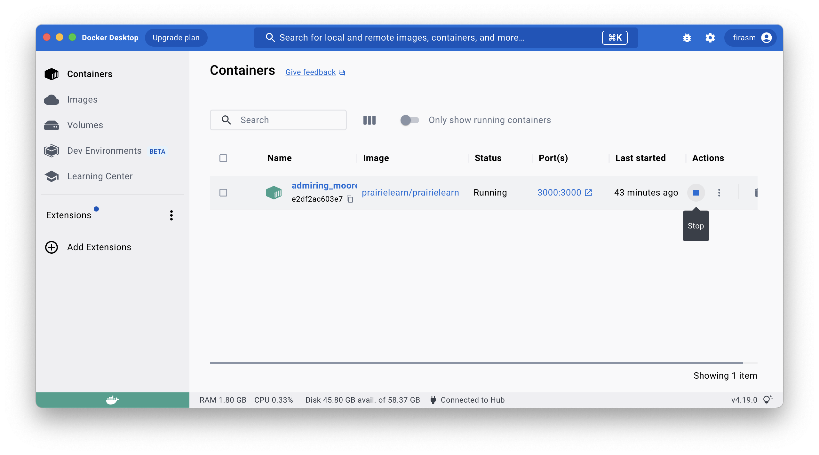
Task: Sort by the Status column header
Action: click(488, 158)
